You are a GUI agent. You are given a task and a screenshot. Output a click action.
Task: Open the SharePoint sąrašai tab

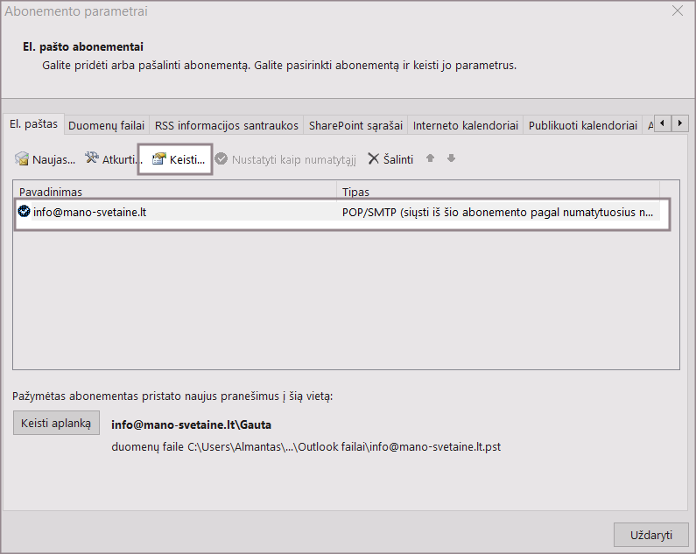(x=355, y=125)
